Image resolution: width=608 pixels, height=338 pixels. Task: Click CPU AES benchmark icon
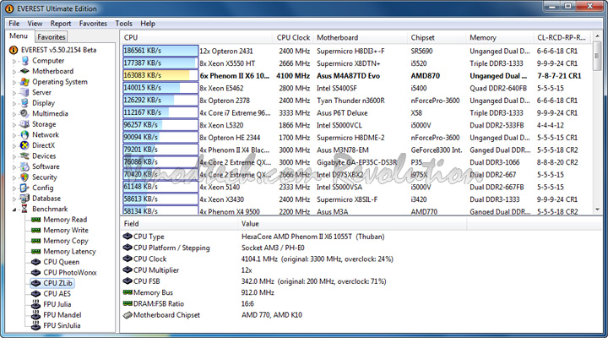(35, 294)
